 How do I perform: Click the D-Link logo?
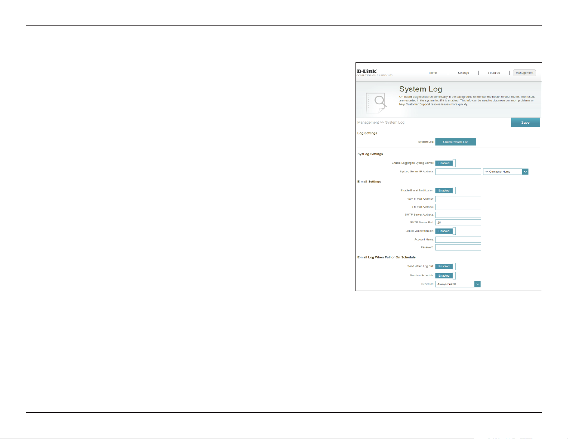click(367, 71)
